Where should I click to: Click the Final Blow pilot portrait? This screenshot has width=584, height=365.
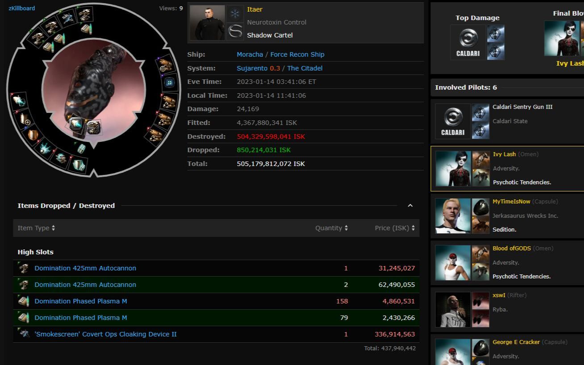(562, 38)
